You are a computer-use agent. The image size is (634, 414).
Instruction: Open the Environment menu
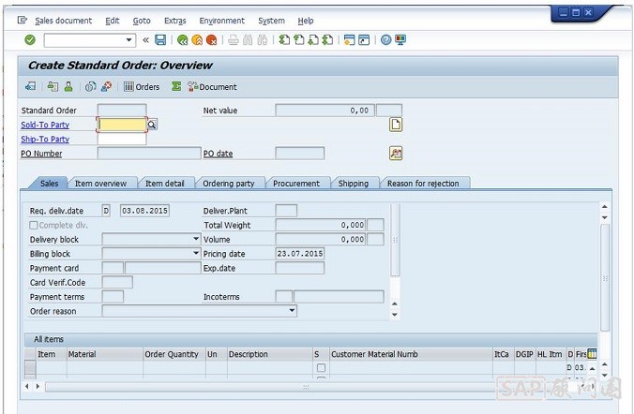(x=222, y=21)
